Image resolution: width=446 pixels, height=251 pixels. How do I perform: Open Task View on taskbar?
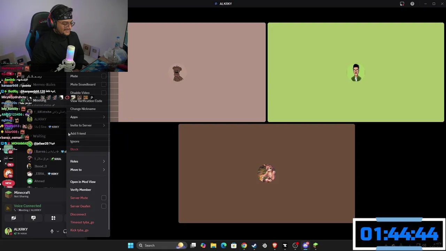[193, 245]
